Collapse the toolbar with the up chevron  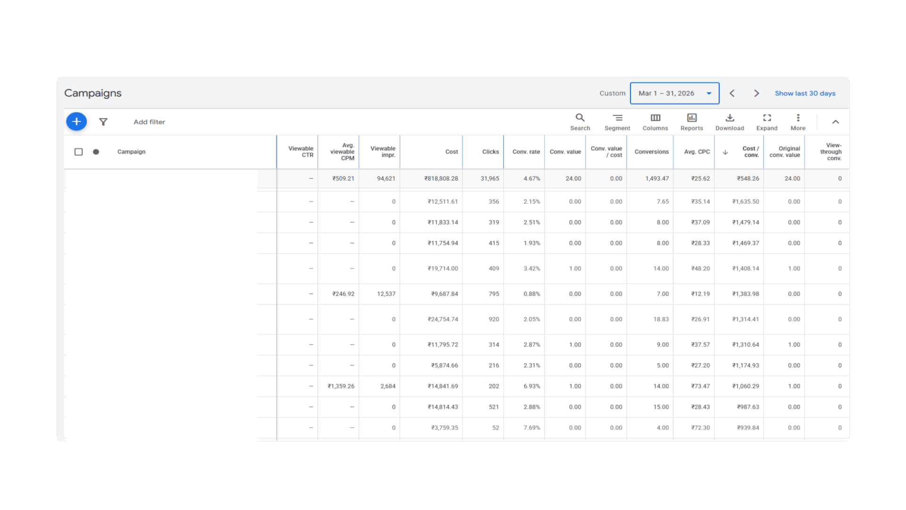coord(836,122)
